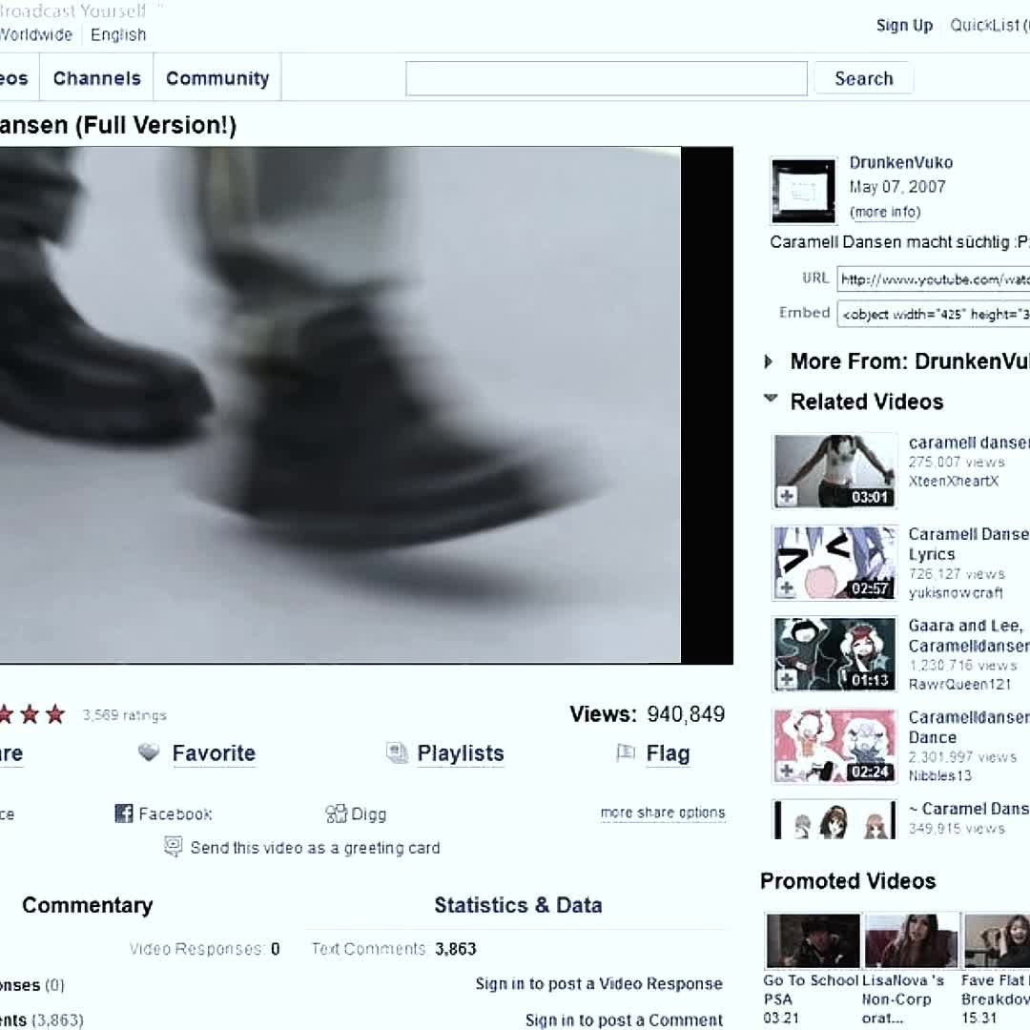This screenshot has width=1030, height=1030.
Task: Add the 02:57 Lyrics video to QuickList
Action: 787,587
